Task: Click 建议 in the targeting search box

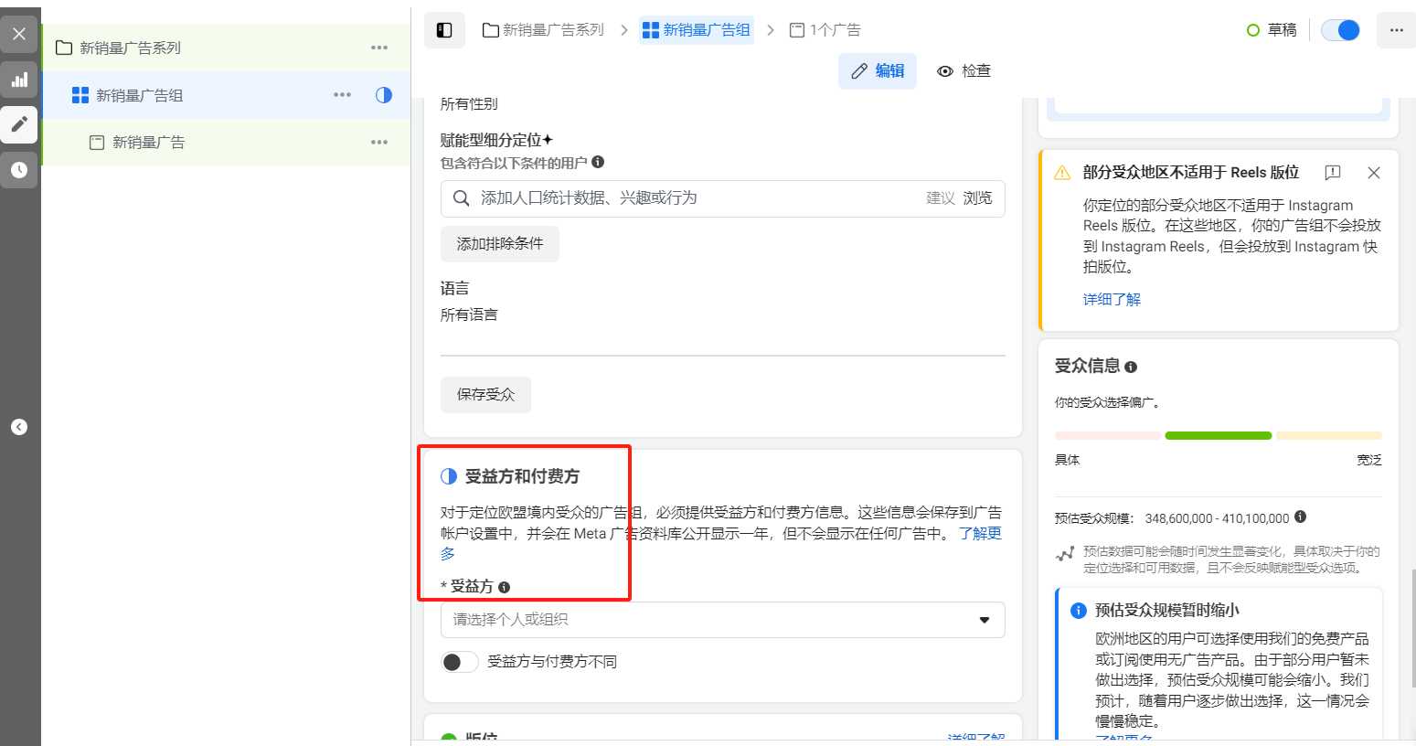Action: click(941, 197)
